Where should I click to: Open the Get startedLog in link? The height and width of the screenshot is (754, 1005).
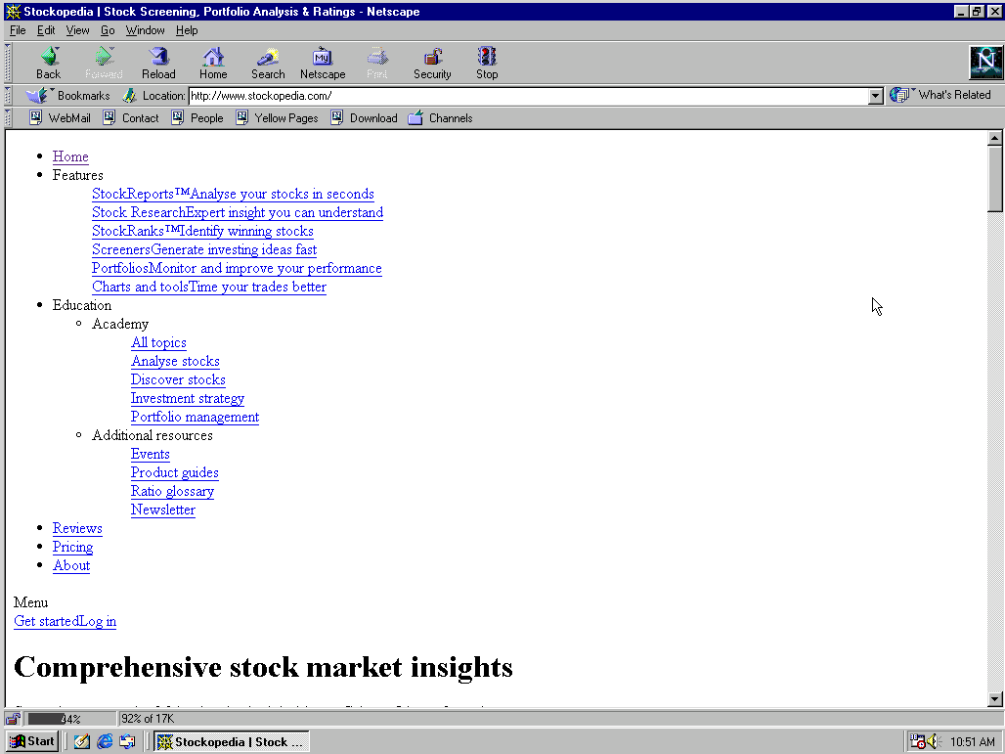point(65,621)
